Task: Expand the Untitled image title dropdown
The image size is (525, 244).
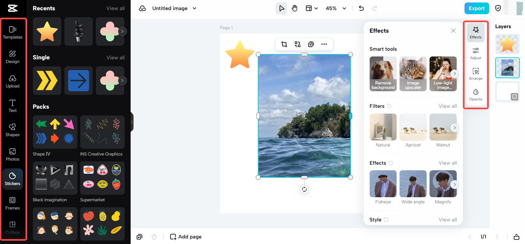Action: (194, 8)
